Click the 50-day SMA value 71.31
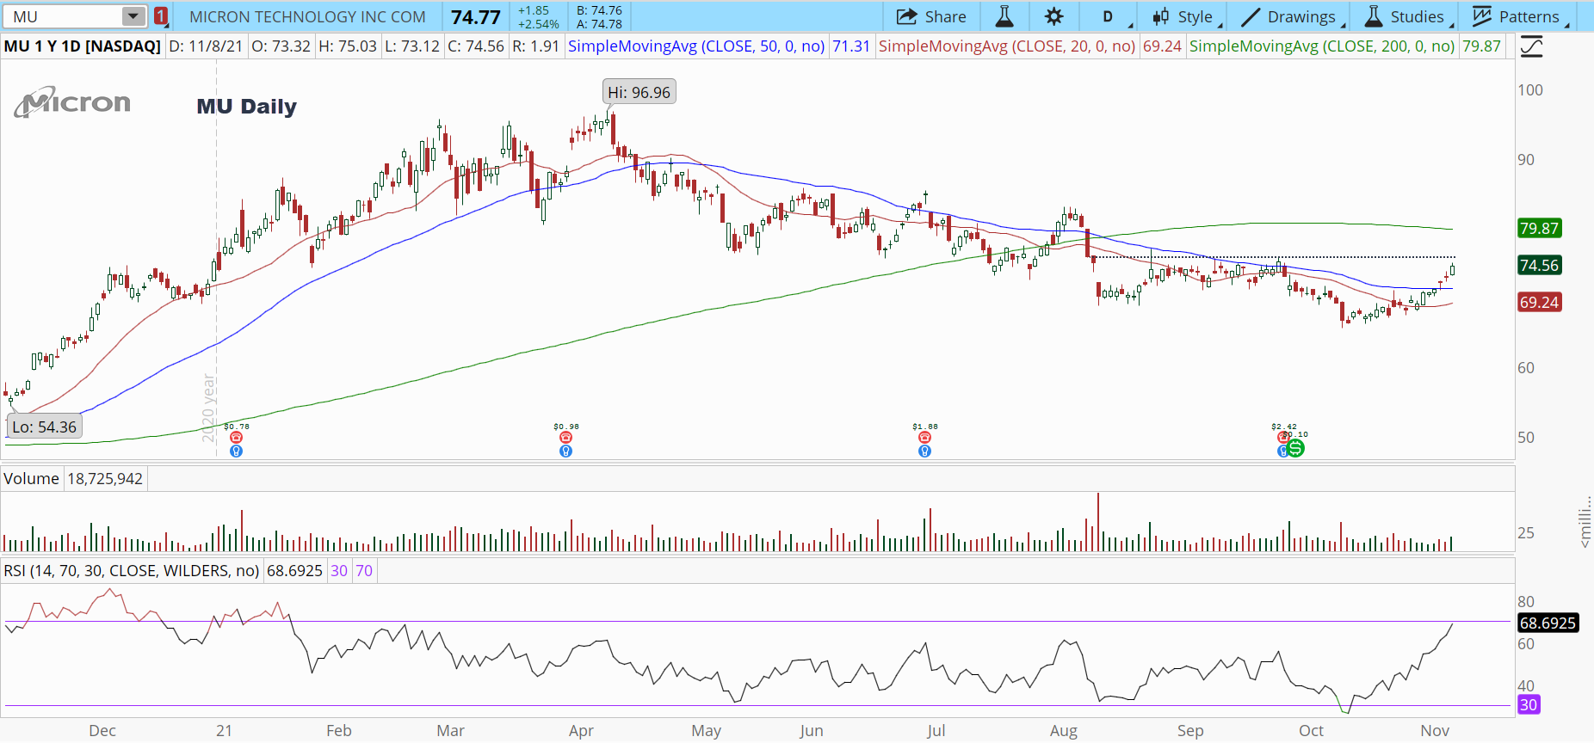 coord(851,46)
